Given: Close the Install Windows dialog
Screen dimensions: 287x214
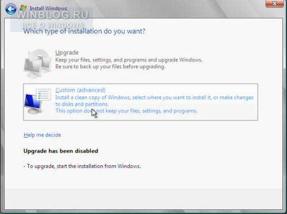Looking at the screenshot, I should tap(274, 3).
